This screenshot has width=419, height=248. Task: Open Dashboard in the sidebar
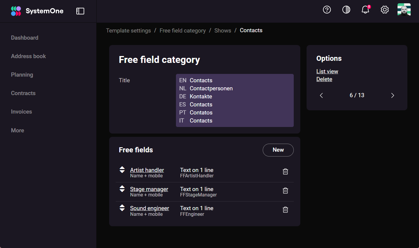(x=24, y=38)
